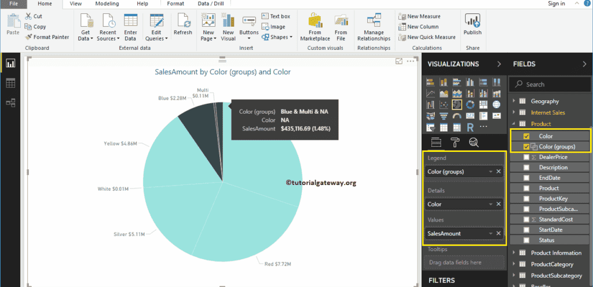The image size is (593, 287).
Task: Expand the ProductCategory table
Action: pyautogui.click(x=514, y=264)
